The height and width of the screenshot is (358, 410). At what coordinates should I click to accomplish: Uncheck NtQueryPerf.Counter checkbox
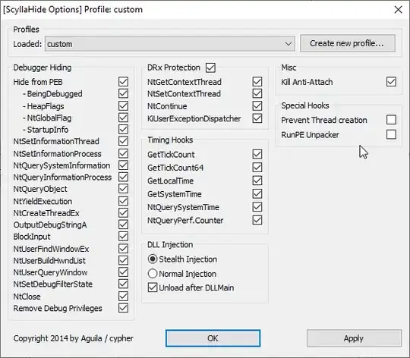[257, 220]
